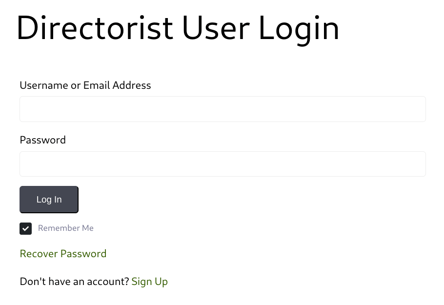Click the Username or Email Address label

pos(85,85)
